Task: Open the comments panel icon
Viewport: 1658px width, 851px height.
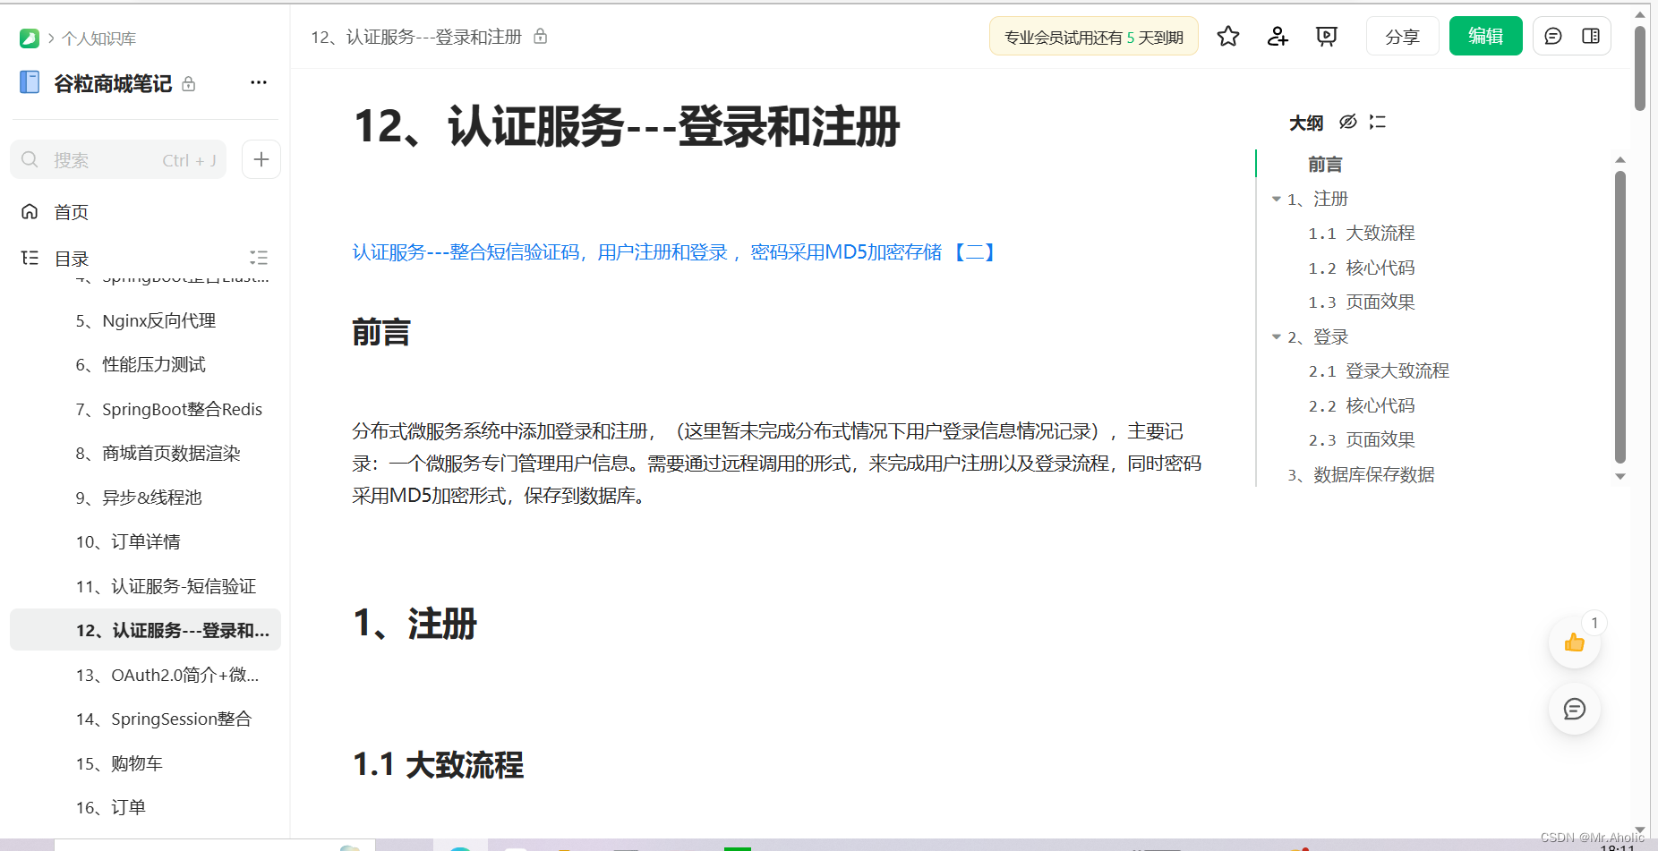Action: (1553, 36)
